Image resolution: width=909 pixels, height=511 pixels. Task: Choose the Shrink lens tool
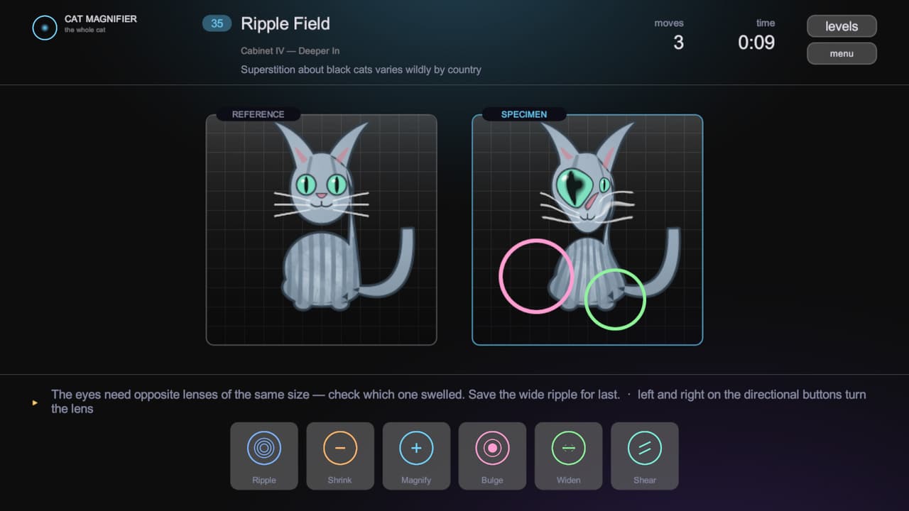click(340, 456)
